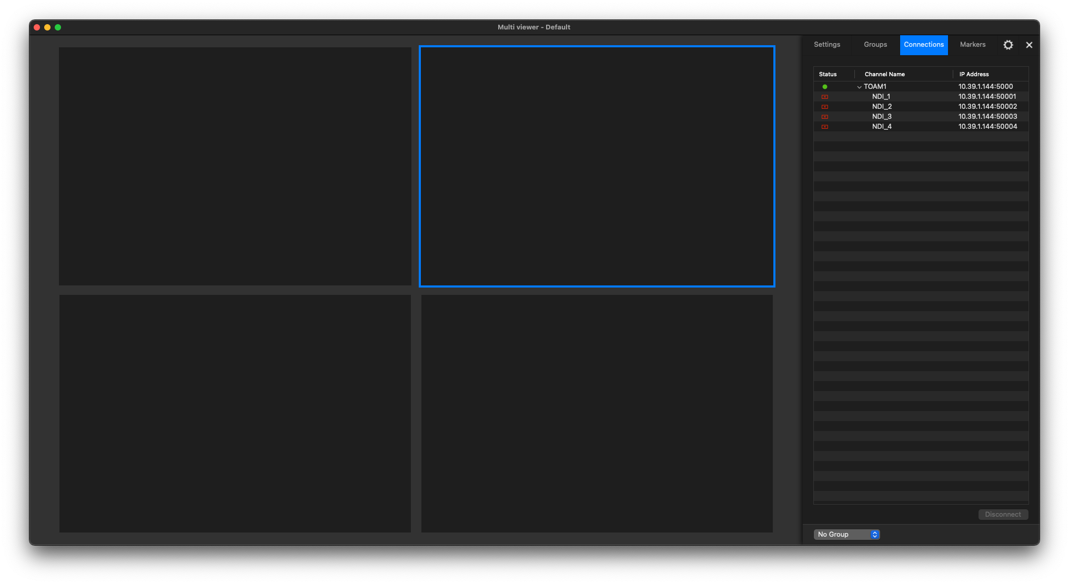The image size is (1069, 584).
Task: Select the NDI_4 channel
Action: (921, 127)
